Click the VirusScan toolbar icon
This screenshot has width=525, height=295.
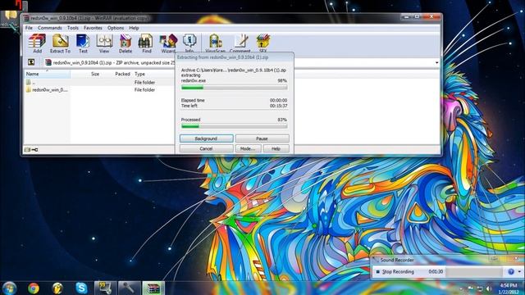click(215, 43)
